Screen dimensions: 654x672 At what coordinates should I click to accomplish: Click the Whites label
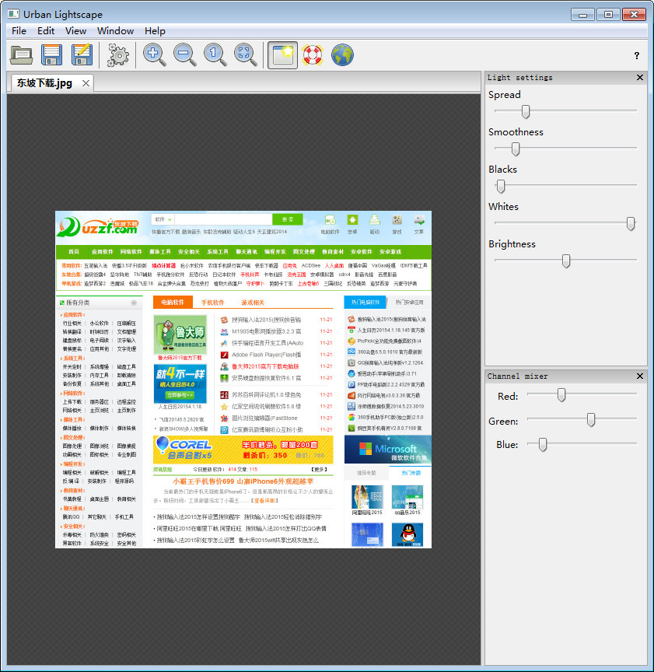tap(503, 207)
